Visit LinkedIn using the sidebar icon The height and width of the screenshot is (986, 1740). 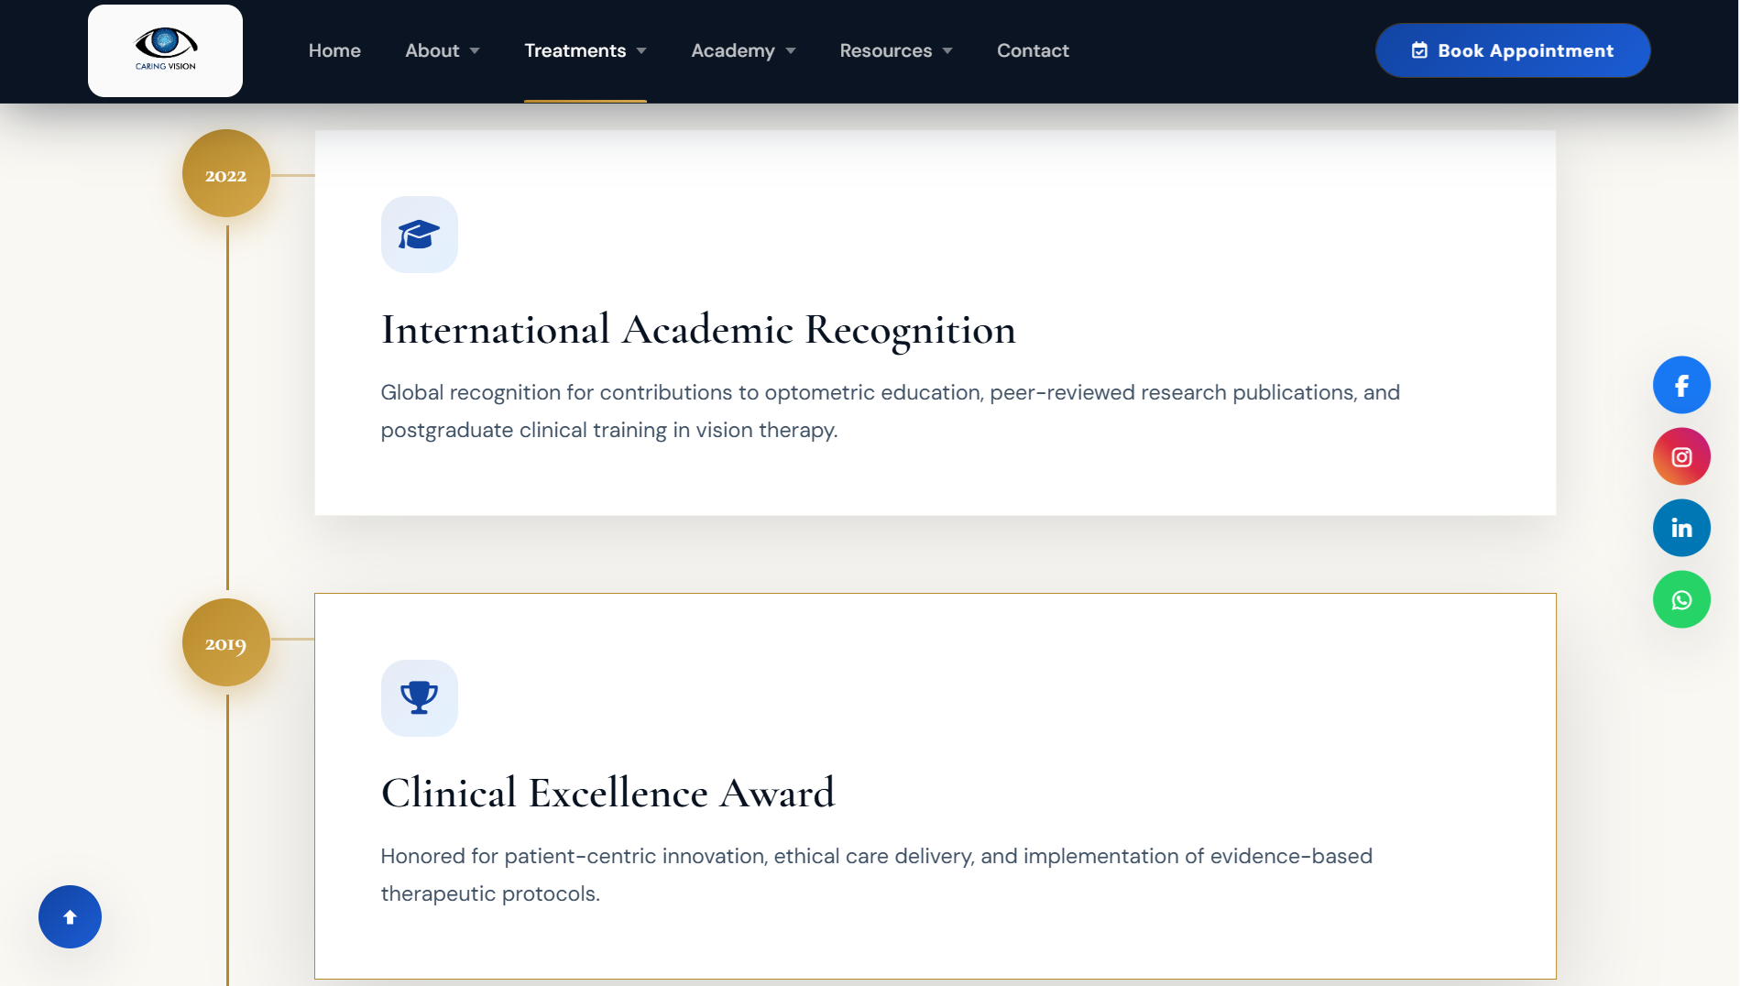1681,527
